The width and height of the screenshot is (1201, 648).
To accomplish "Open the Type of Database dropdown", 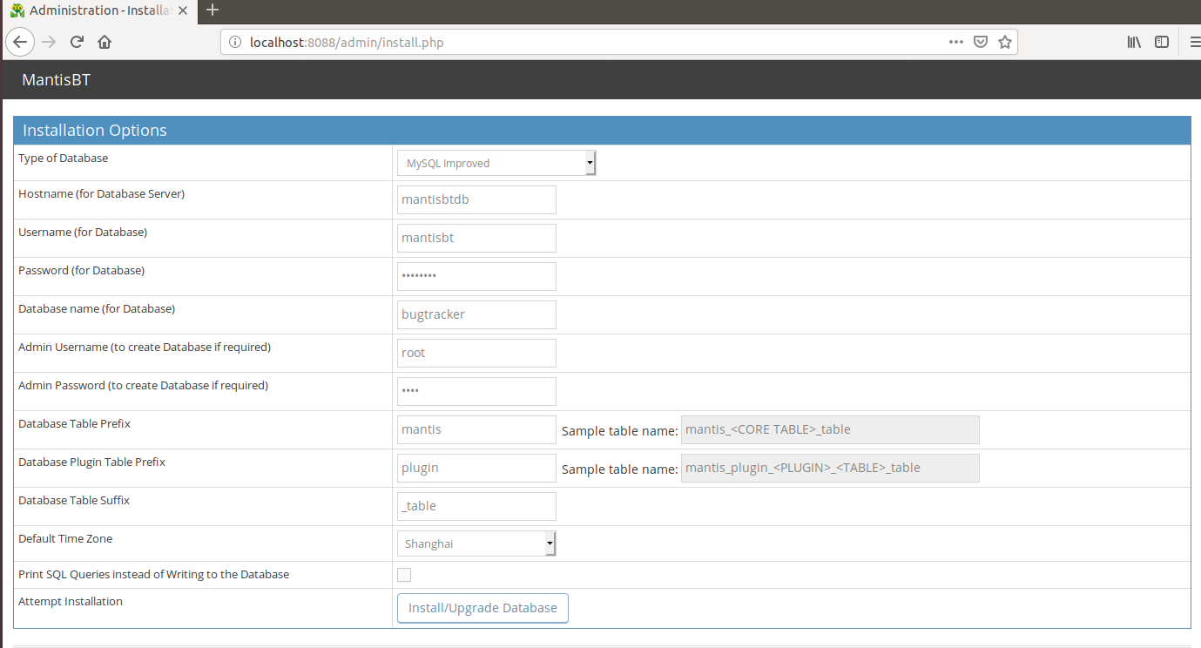I will tap(496, 163).
